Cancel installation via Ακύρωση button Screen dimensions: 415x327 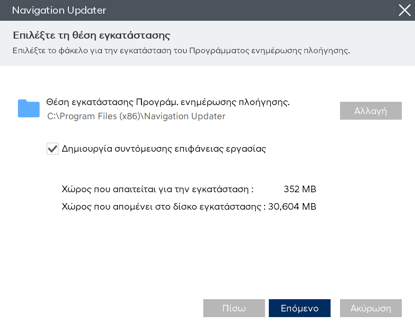pos(371,309)
